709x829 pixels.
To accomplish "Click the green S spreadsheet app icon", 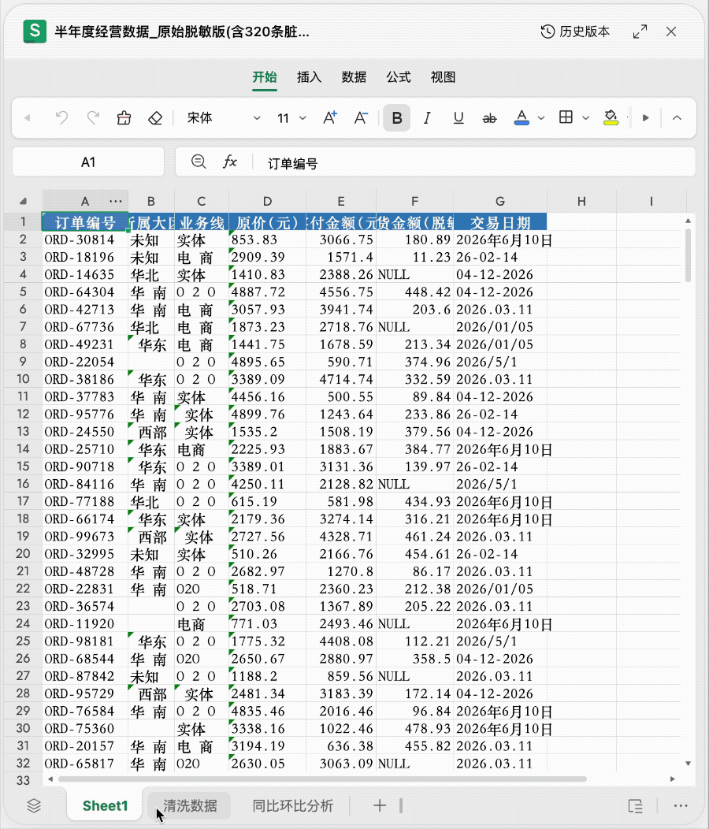I will click(x=35, y=32).
